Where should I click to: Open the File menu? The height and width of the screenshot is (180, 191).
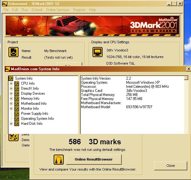click(x=6, y=10)
